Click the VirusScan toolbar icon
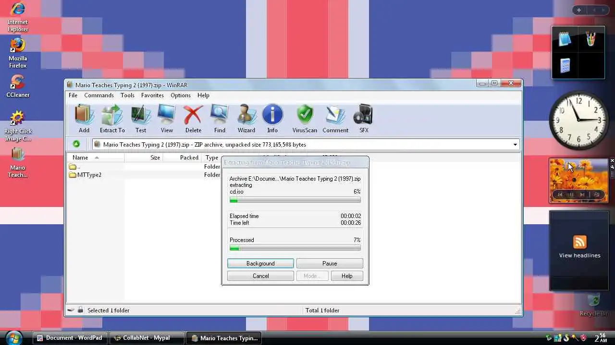615x345 pixels. [x=305, y=118]
